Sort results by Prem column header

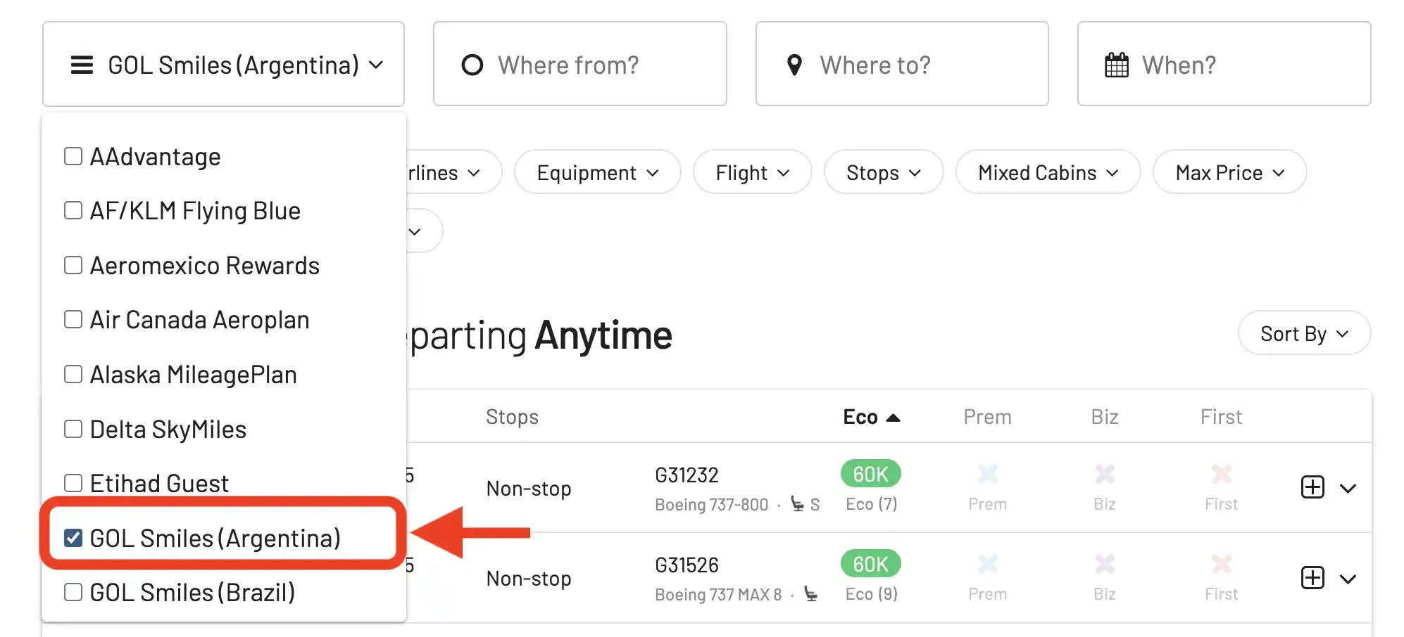point(987,417)
